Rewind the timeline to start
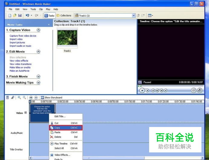The height and width of the screenshot is (160, 209). click(31, 98)
